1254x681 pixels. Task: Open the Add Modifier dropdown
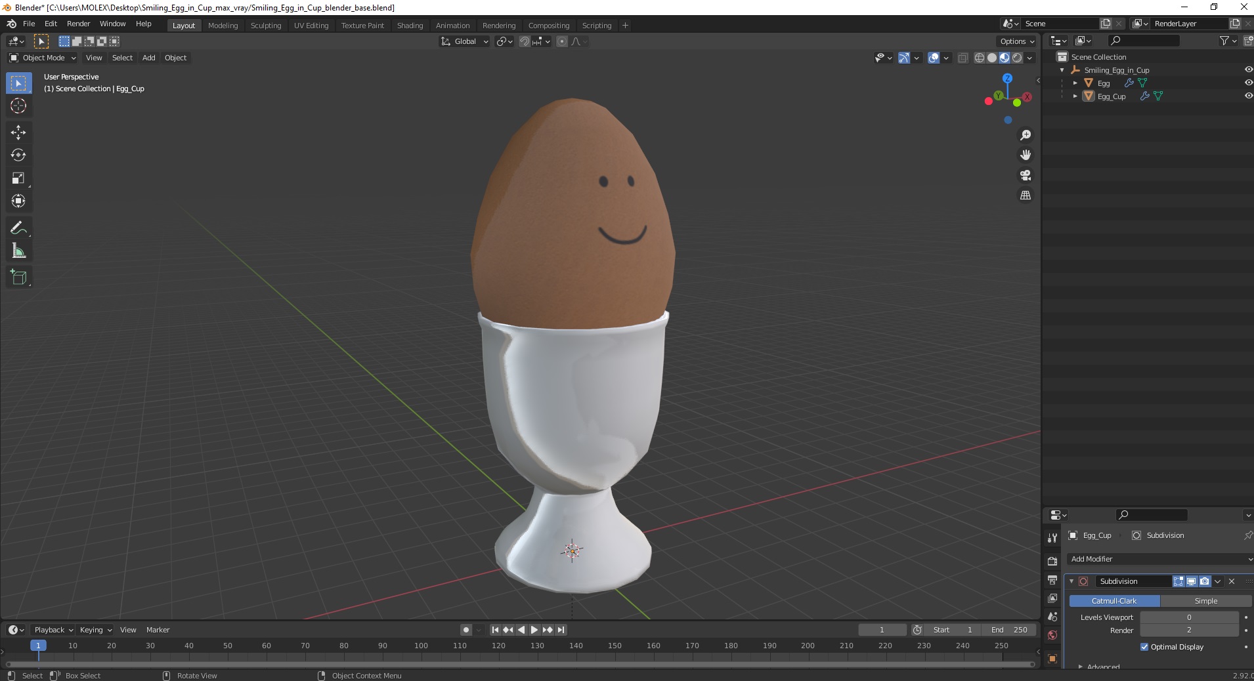[1160, 559]
